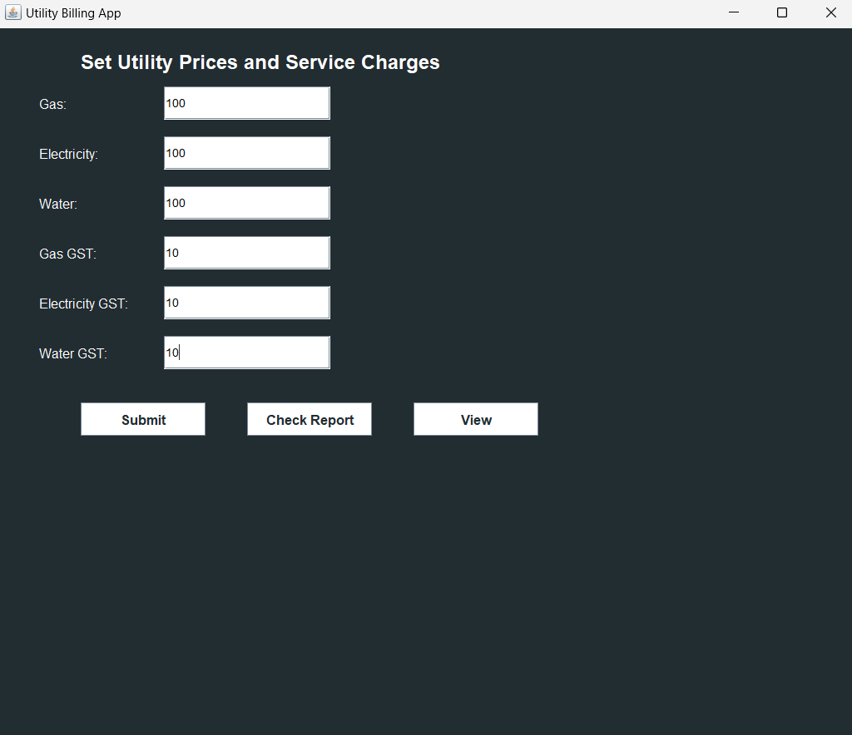Screen dimensions: 852x735
Task: Click the Electricity GST: label
Action: point(83,303)
